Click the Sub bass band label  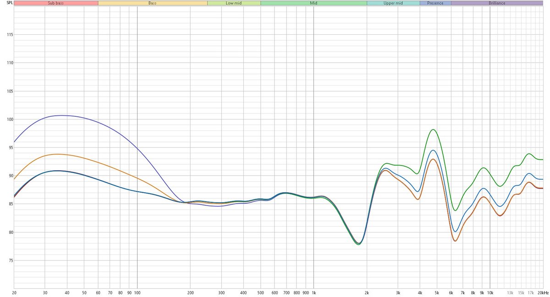56,3
